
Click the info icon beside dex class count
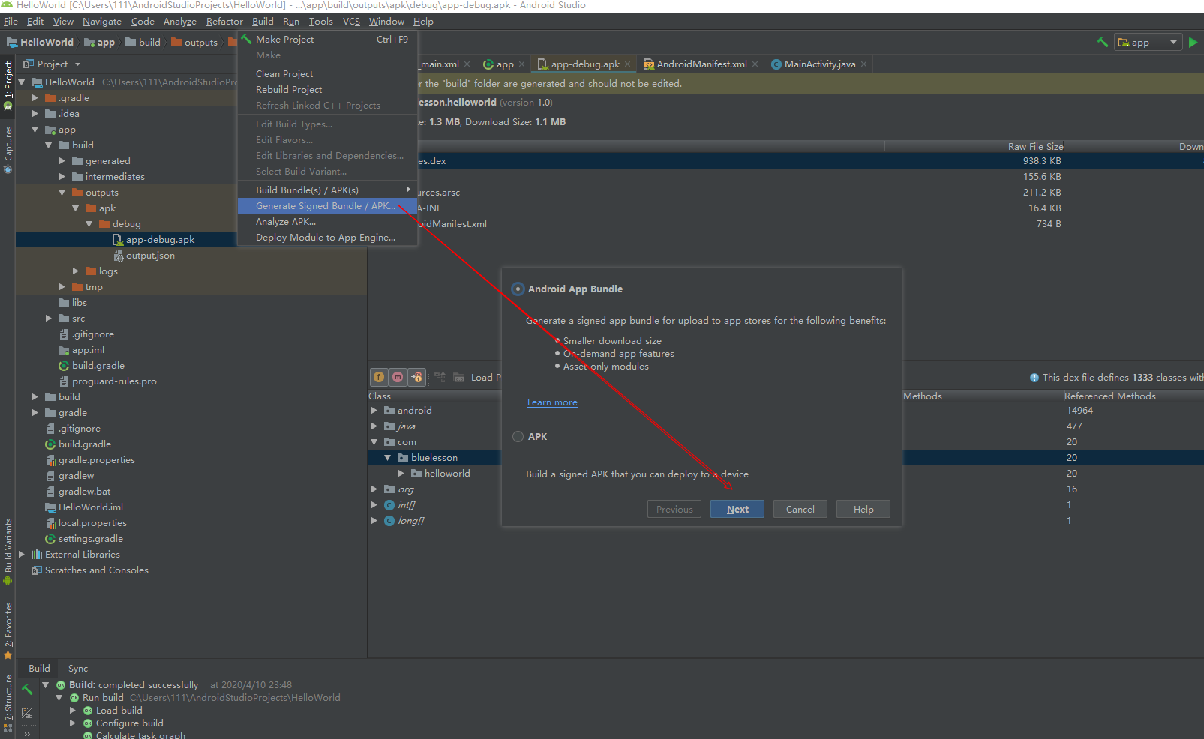pos(1034,378)
